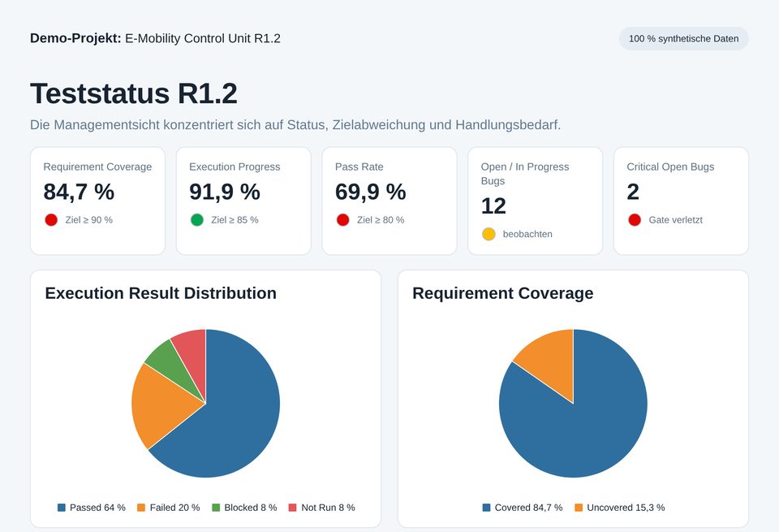Click the 'Not Run 8 %' legend label
Viewport: 779px width, 532px height.
(329, 508)
